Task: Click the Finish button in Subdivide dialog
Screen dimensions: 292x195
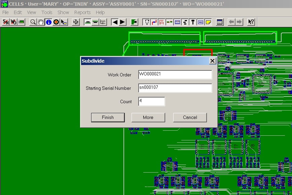Action: coord(108,118)
